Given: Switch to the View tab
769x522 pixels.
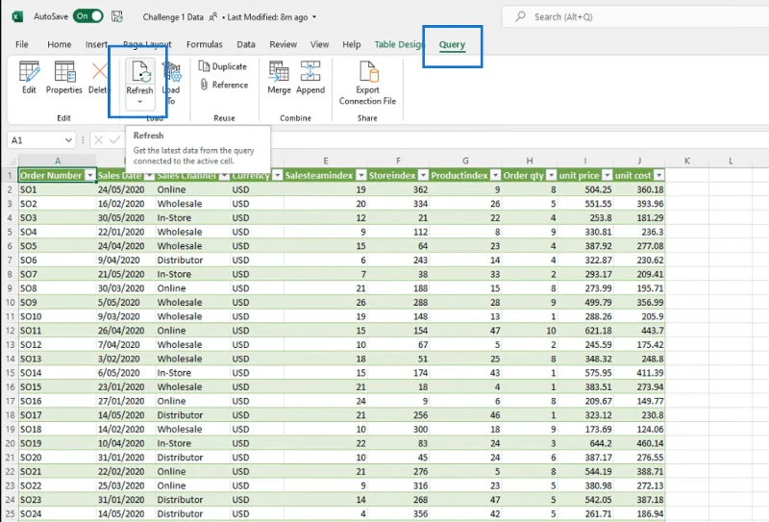Looking at the screenshot, I should (319, 44).
